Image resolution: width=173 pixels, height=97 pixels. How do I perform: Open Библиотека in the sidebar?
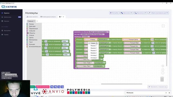click(x=8, y=17)
